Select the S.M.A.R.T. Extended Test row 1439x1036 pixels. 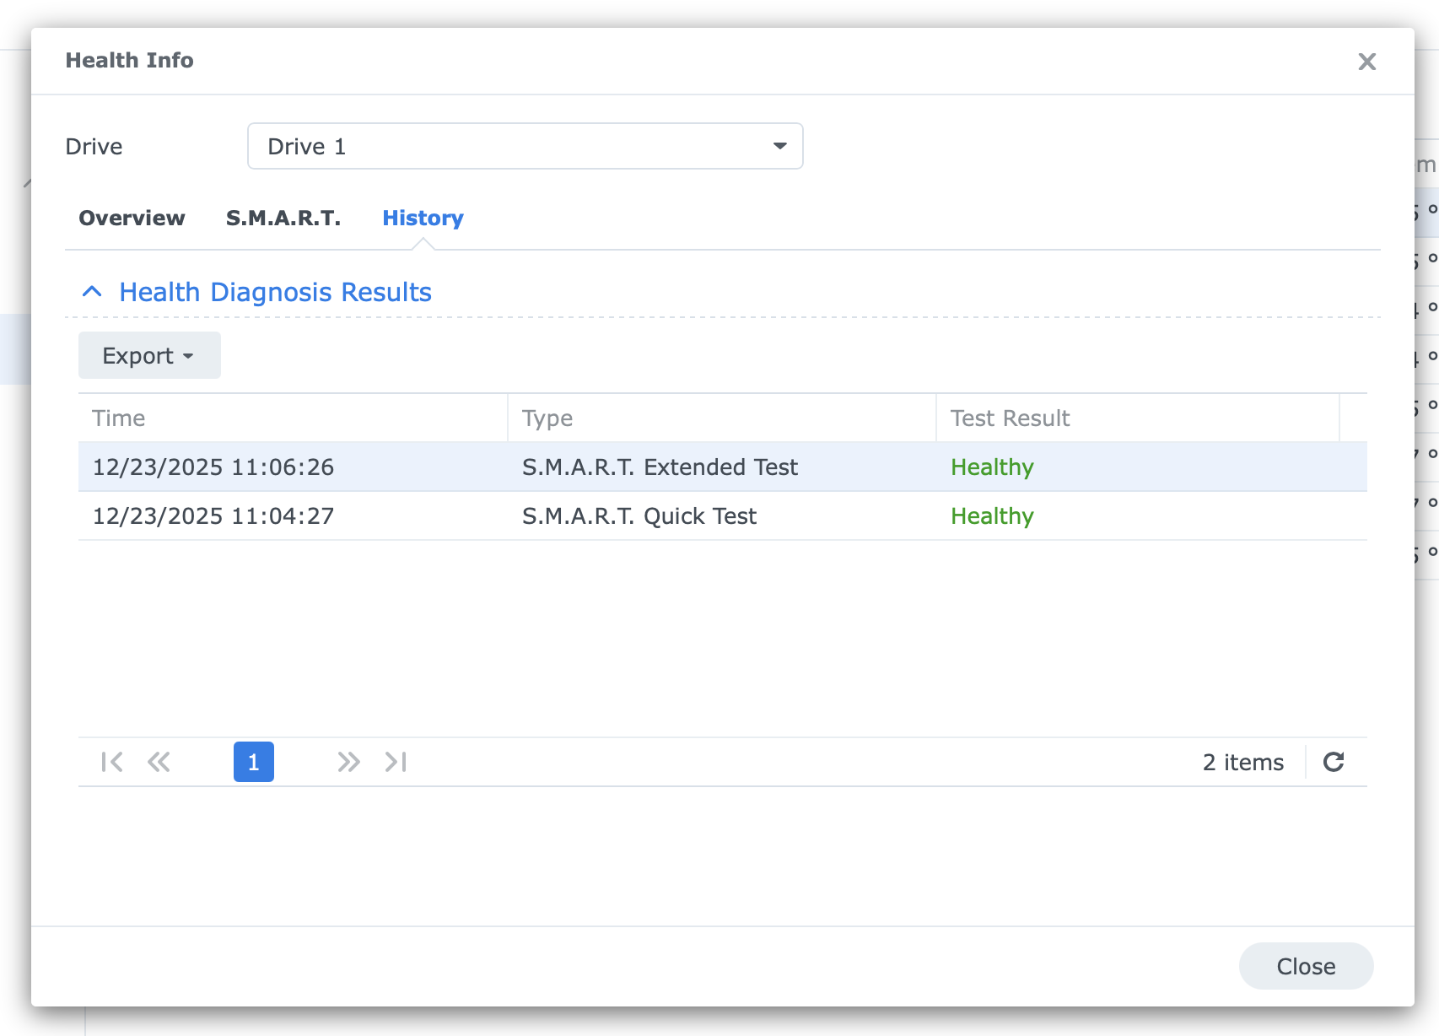(659, 467)
